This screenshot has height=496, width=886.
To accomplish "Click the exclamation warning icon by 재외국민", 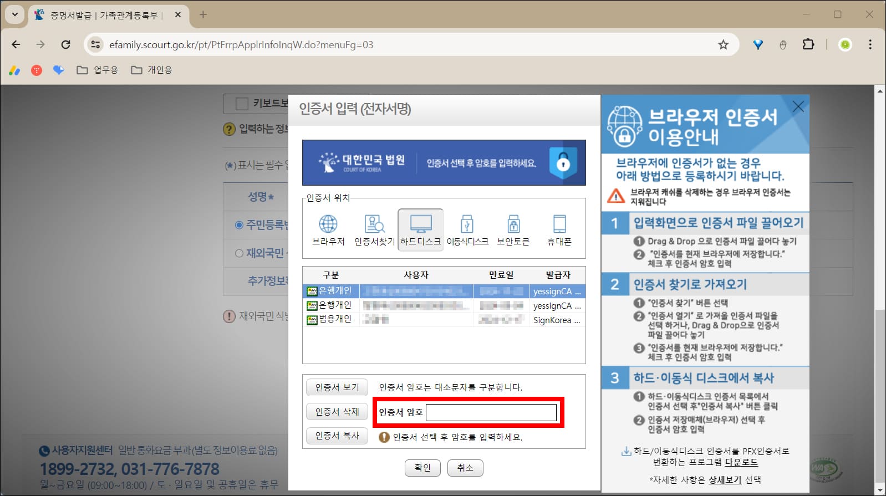I will [x=229, y=316].
